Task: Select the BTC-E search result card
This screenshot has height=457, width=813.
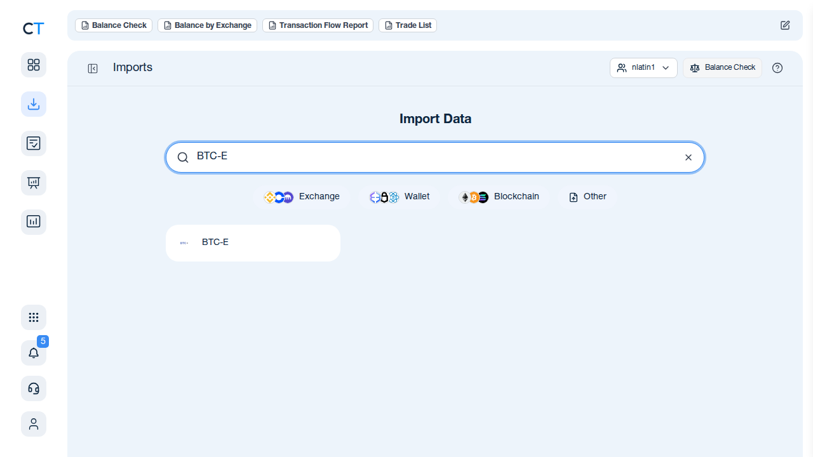Action: click(x=253, y=242)
